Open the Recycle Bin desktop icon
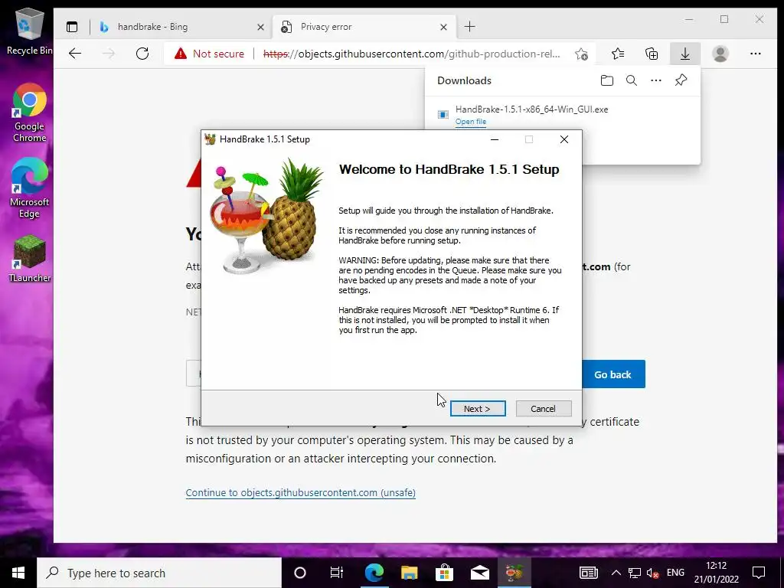The image size is (784, 588). click(29, 31)
